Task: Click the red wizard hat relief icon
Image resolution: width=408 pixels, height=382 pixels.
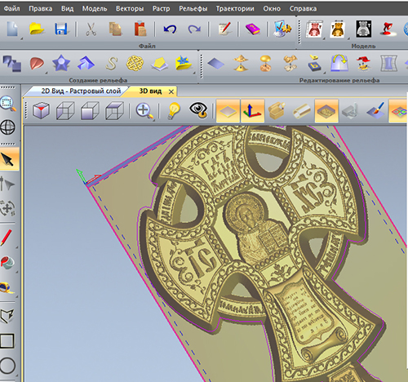Action: [364, 63]
